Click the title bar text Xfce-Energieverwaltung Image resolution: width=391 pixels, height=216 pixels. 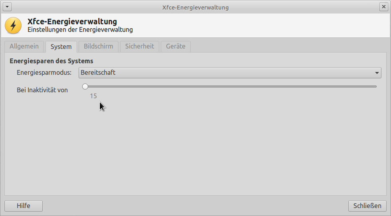point(195,8)
